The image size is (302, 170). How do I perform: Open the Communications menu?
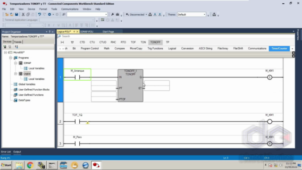(70, 9)
